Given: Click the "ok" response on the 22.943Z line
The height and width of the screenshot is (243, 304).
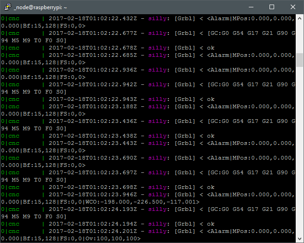Looking at the screenshot, I should coord(210,99).
